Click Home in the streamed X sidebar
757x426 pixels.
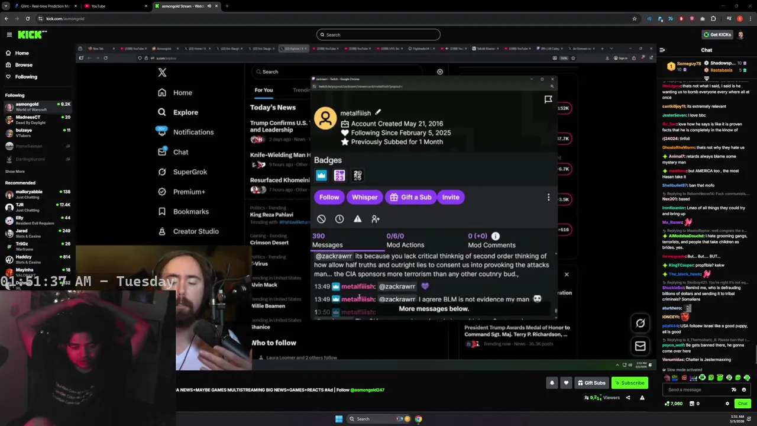click(175, 93)
